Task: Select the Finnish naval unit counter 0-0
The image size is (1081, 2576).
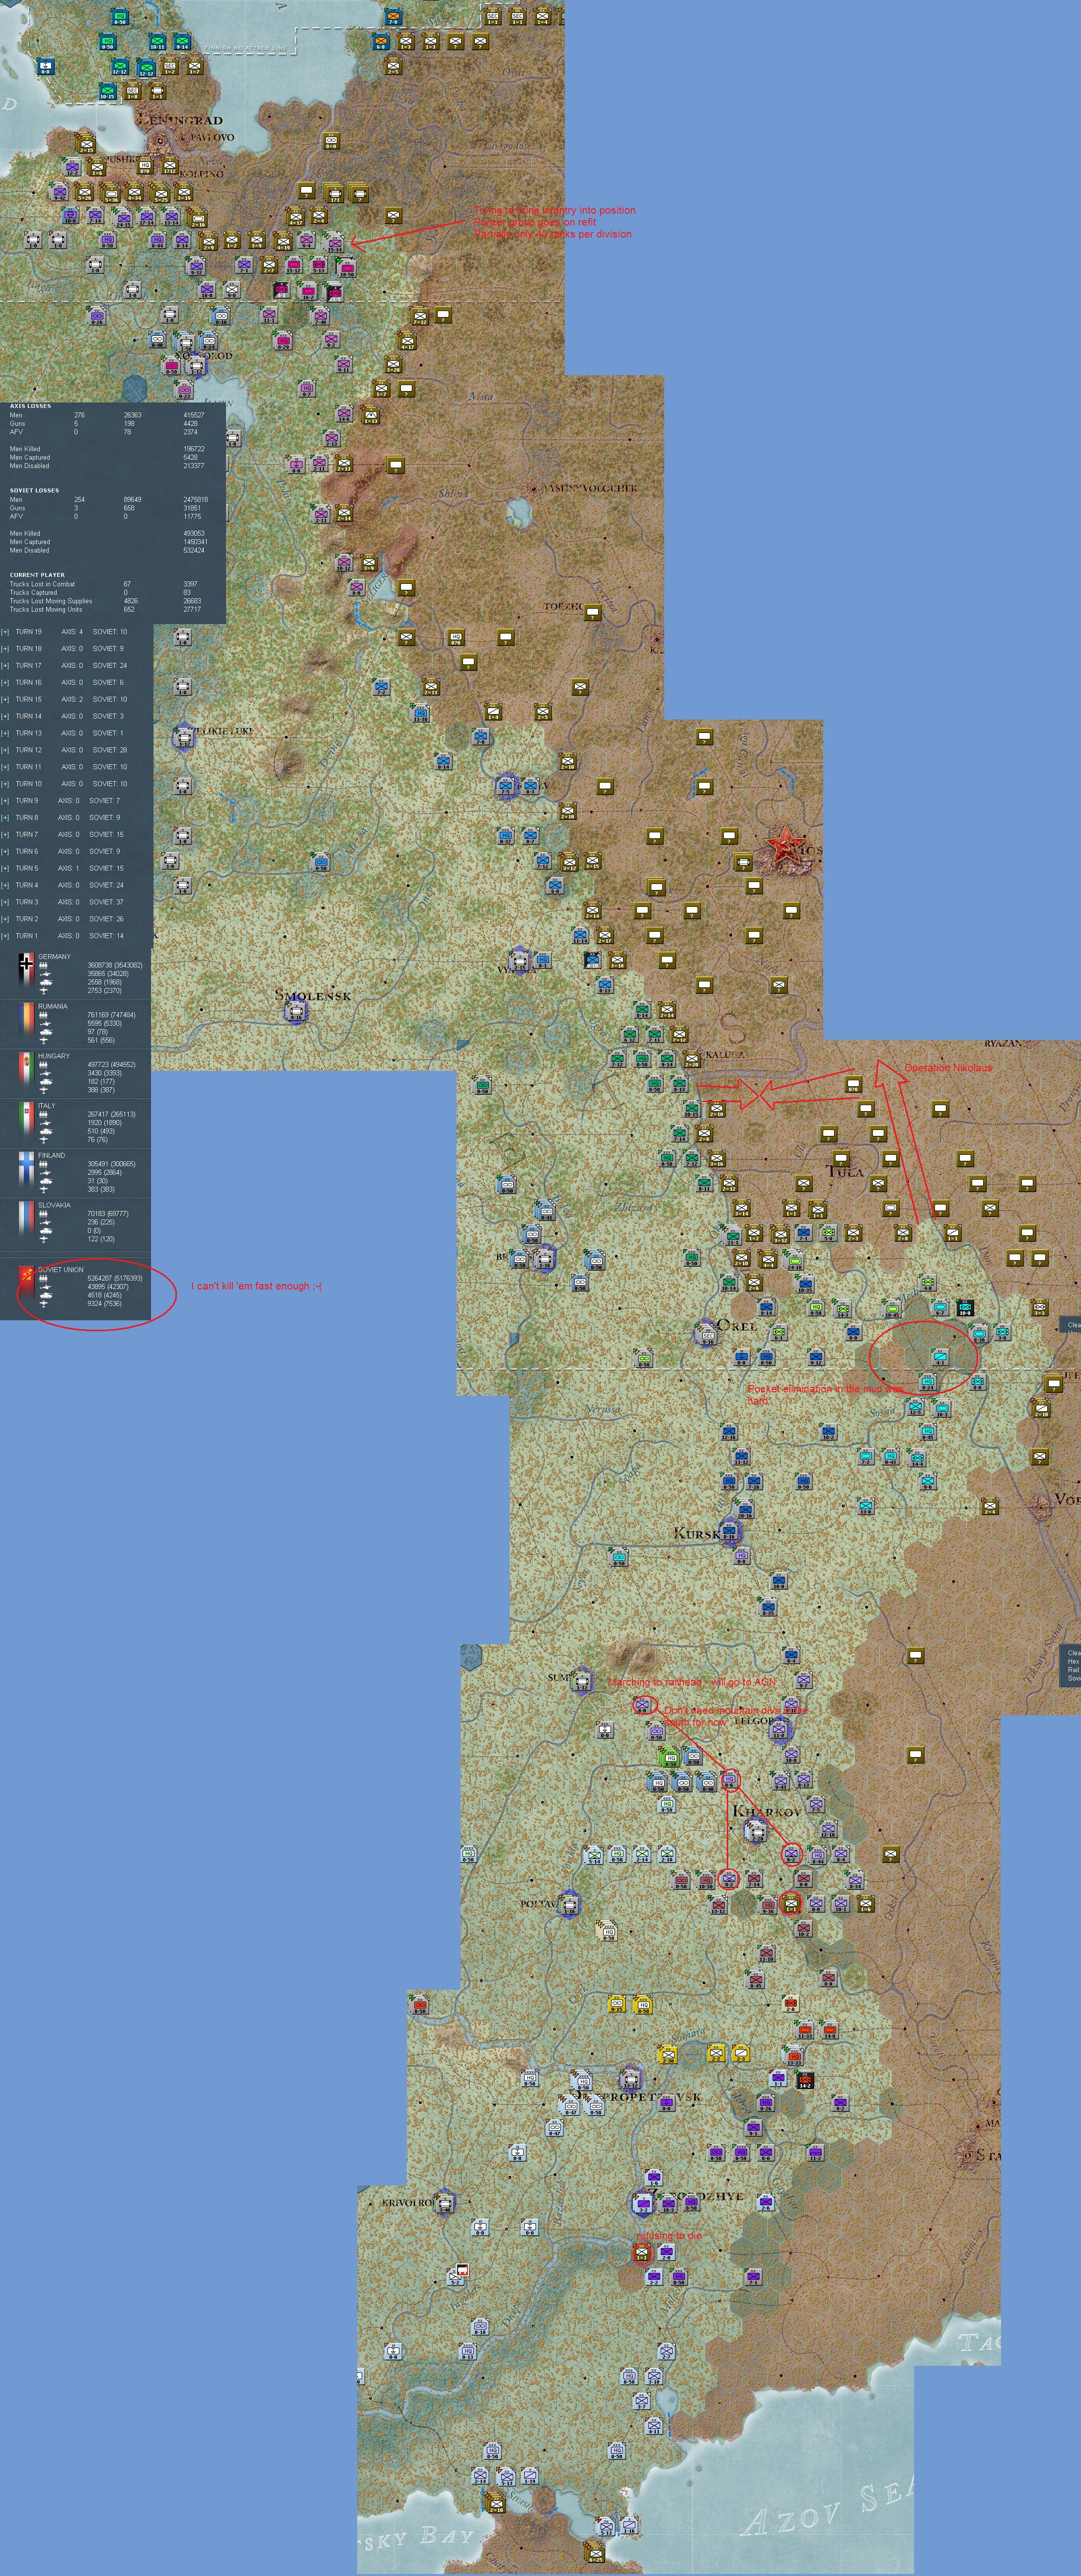Action: coord(45,67)
